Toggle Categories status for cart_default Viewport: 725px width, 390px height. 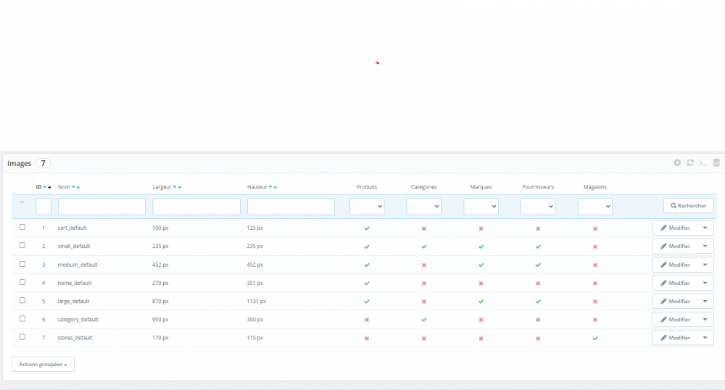(424, 228)
